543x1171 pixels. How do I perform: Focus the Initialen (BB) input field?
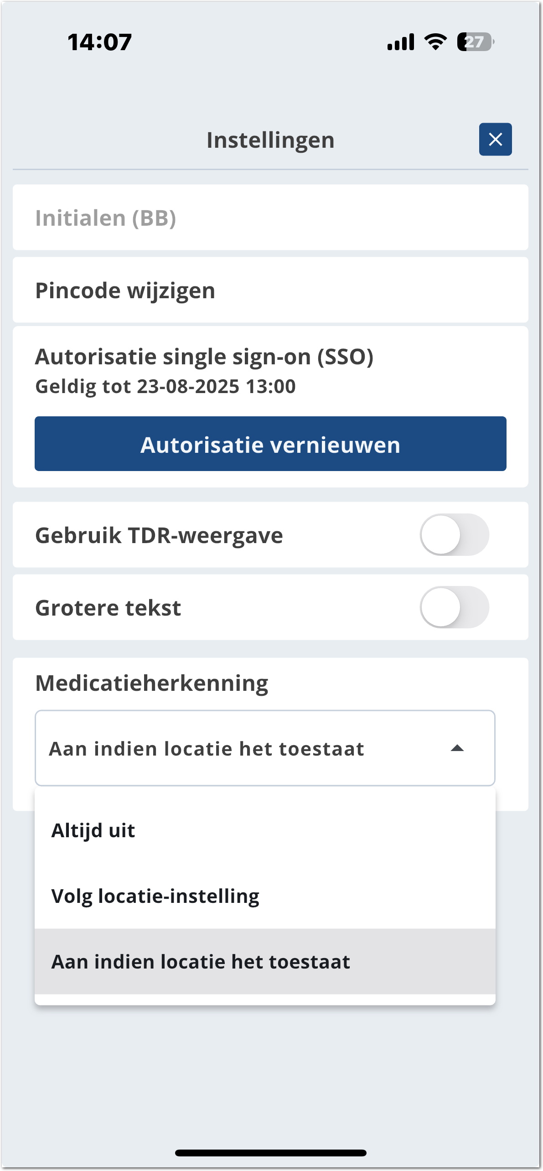pos(270,218)
